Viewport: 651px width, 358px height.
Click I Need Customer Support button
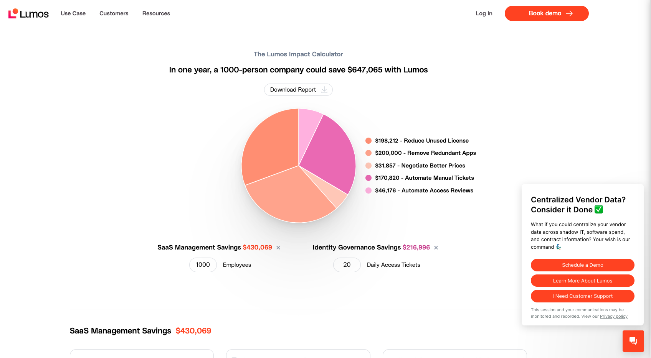coord(582,296)
